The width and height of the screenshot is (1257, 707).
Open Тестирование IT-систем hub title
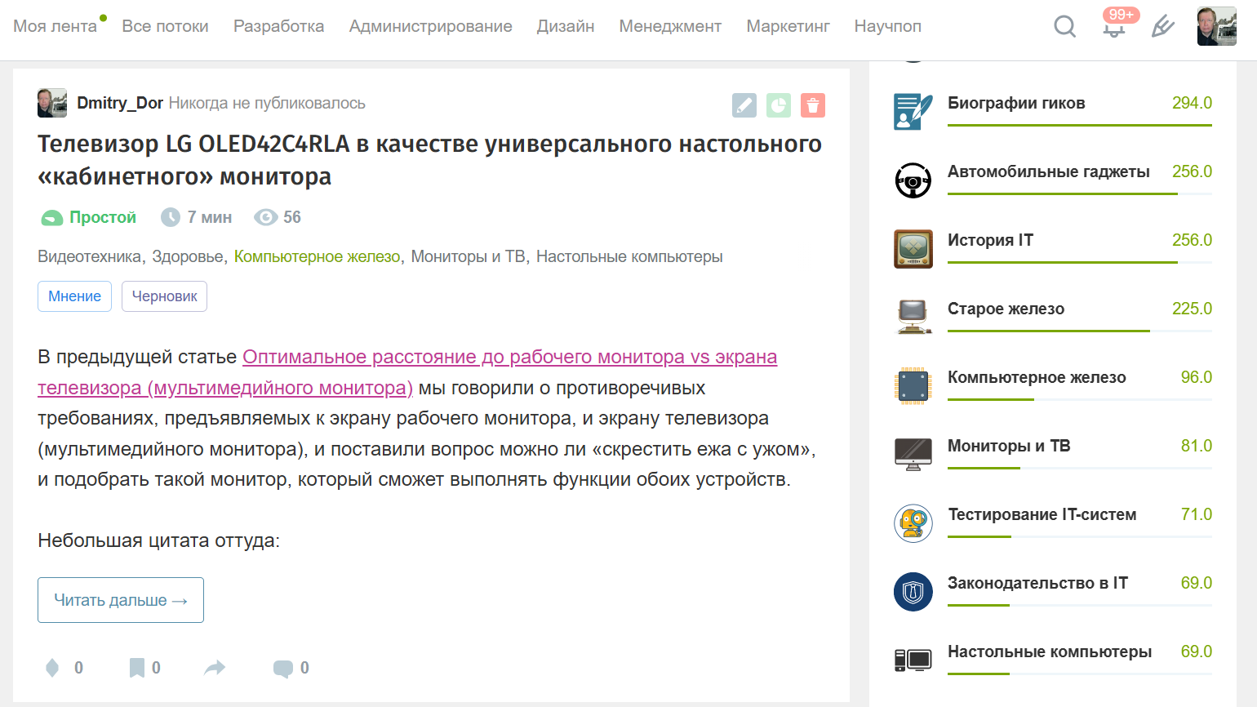click(1042, 514)
